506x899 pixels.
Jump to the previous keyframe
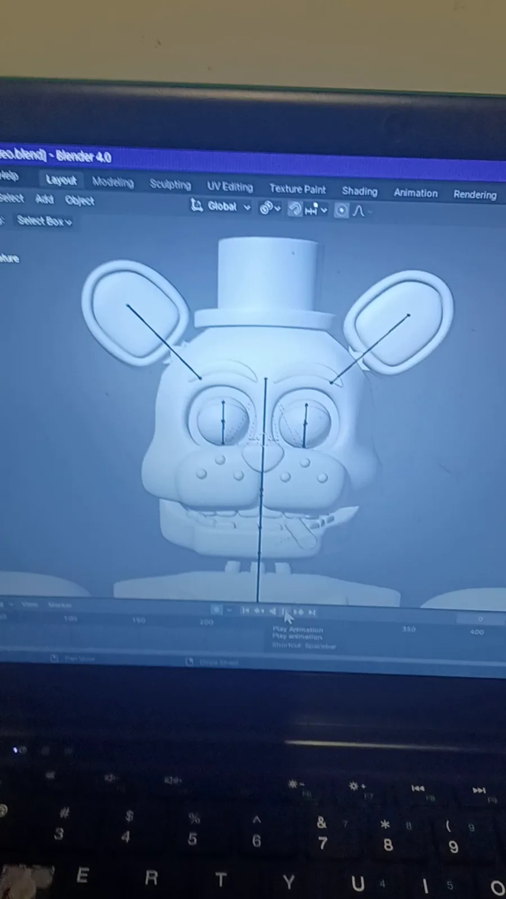[x=259, y=611]
